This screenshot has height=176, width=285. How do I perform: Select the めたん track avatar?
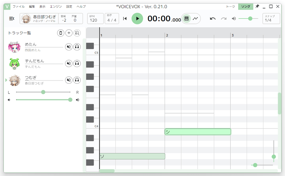point(14,47)
